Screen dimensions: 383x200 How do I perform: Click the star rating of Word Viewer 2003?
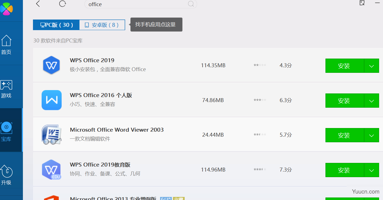click(x=260, y=135)
